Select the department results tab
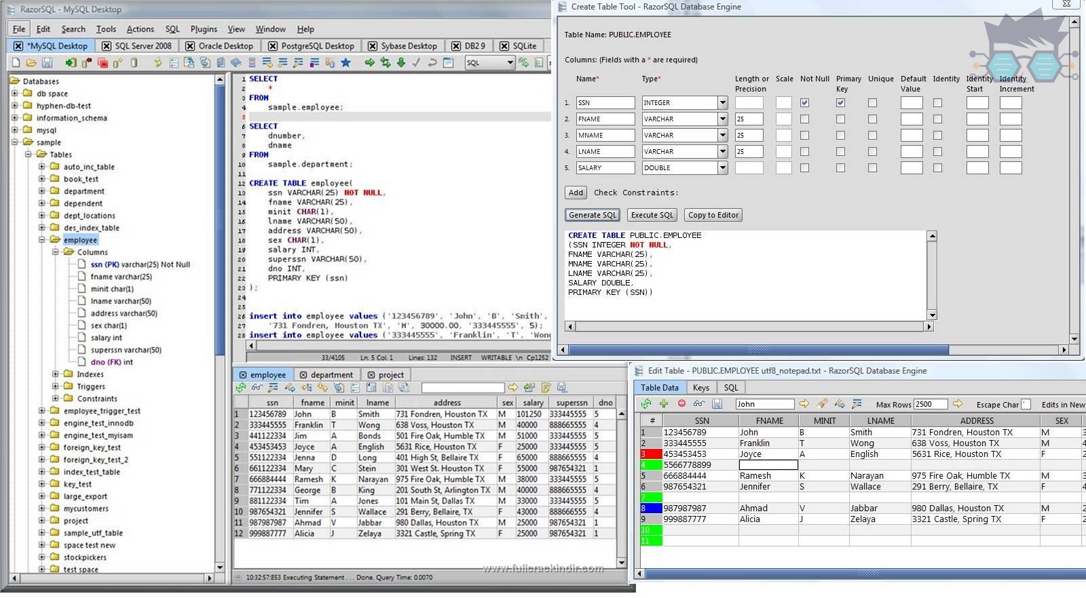Viewport: 1086px width, 598px height. coord(326,375)
